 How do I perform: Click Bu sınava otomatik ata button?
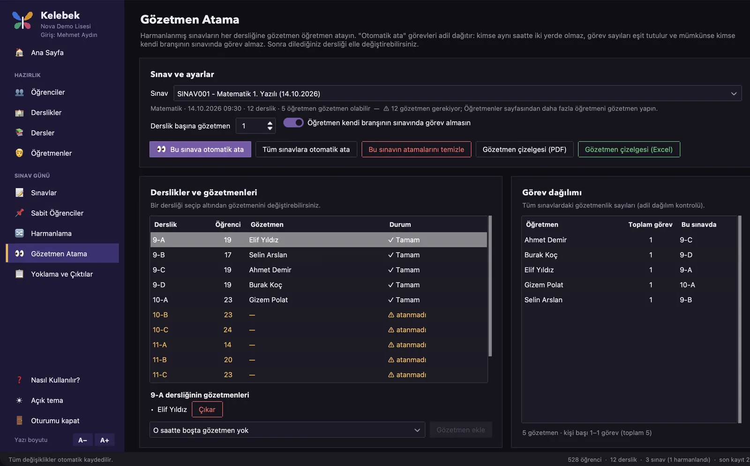click(x=200, y=149)
